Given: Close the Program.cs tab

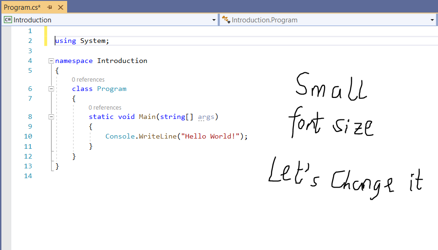Looking at the screenshot, I should point(60,7).
